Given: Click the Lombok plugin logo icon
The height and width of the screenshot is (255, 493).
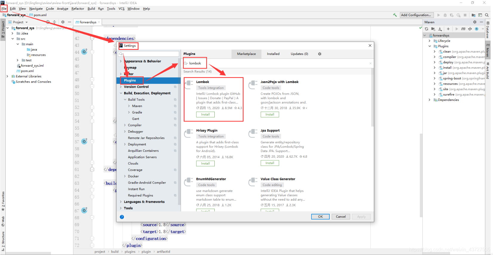Looking at the screenshot, I should 189,84.
